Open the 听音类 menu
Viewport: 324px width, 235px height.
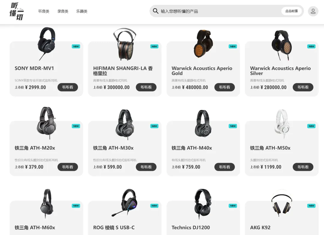coord(44,11)
